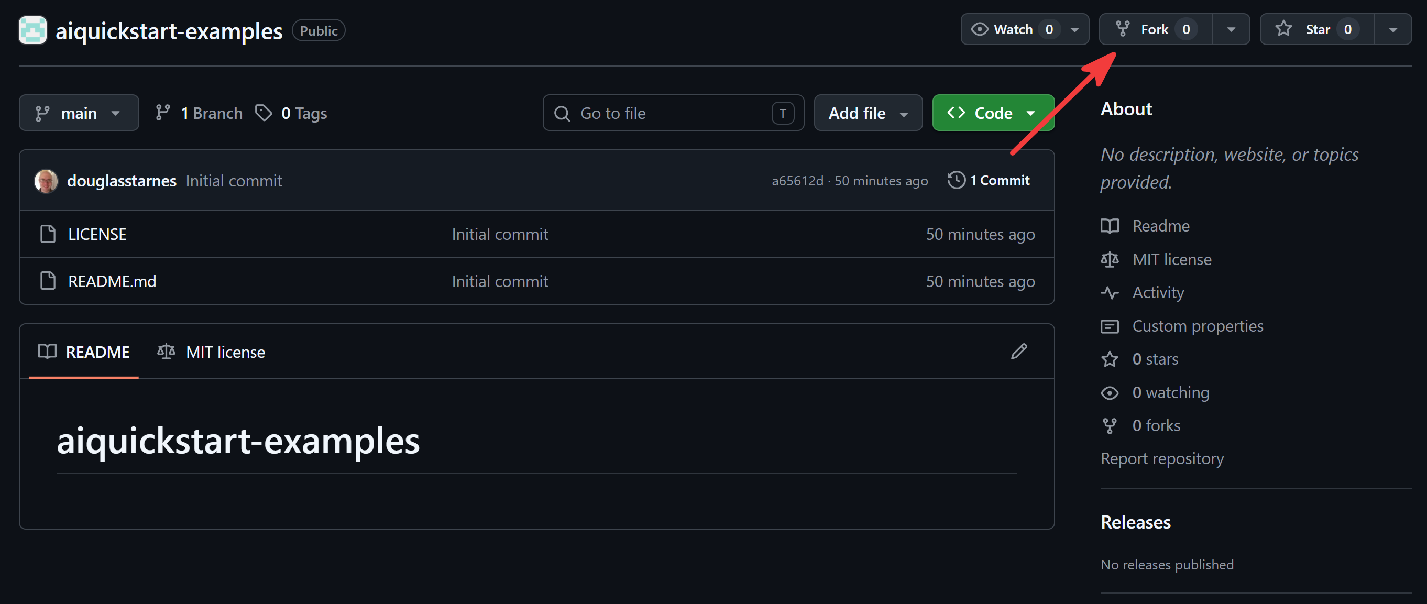
Task: Click the About section heading
Action: pos(1126,109)
